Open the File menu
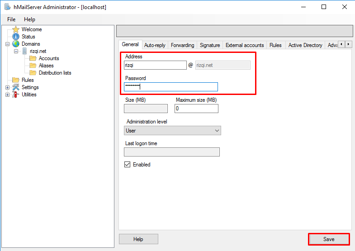 tap(11, 19)
